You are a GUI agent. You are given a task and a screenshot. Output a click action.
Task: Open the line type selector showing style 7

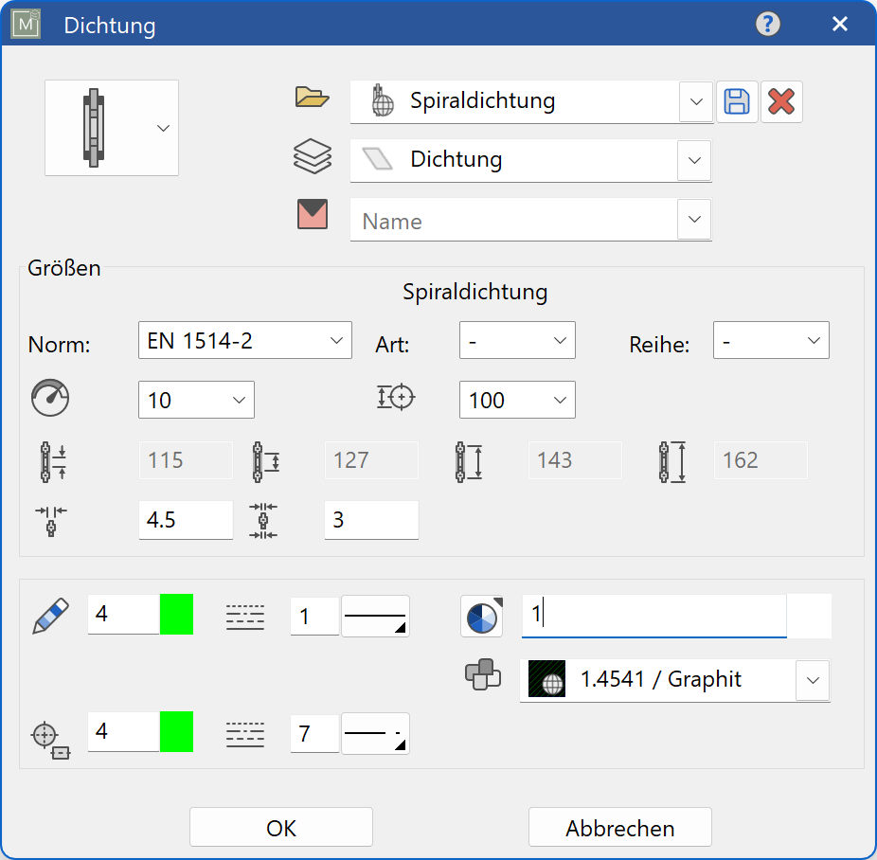(377, 733)
